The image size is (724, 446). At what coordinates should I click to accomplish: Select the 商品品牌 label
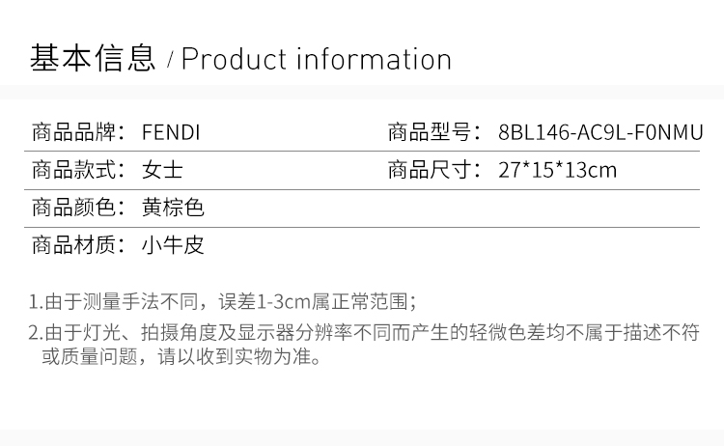[x=78, y=132]
